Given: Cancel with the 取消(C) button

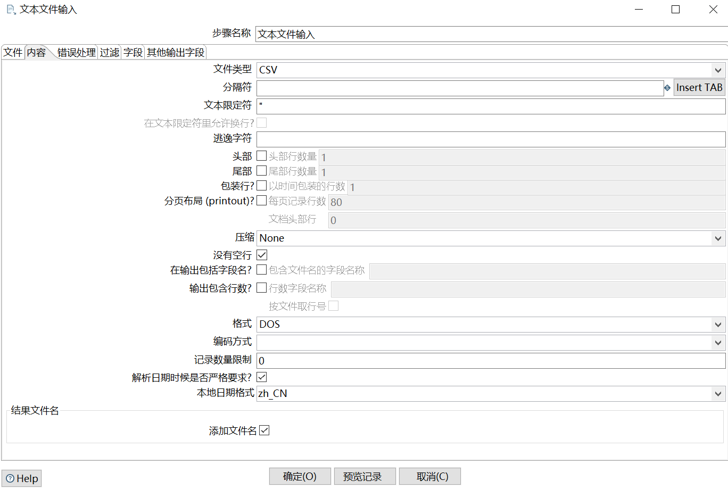Looking at the screenshot, I should (x=430, y=477).
